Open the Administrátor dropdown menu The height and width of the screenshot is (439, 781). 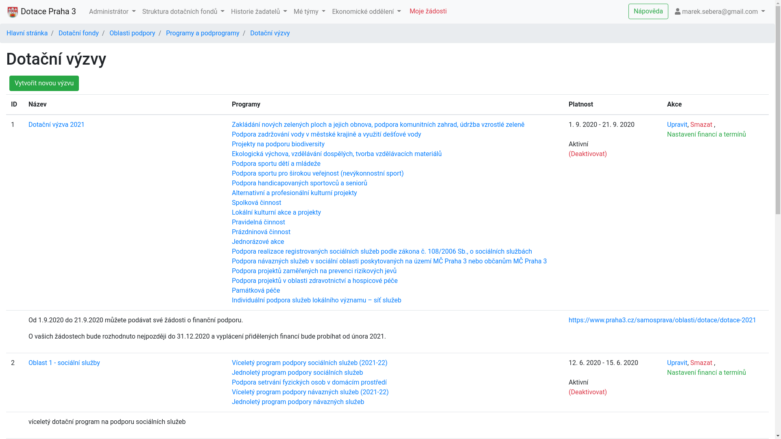tap(112, 12)
